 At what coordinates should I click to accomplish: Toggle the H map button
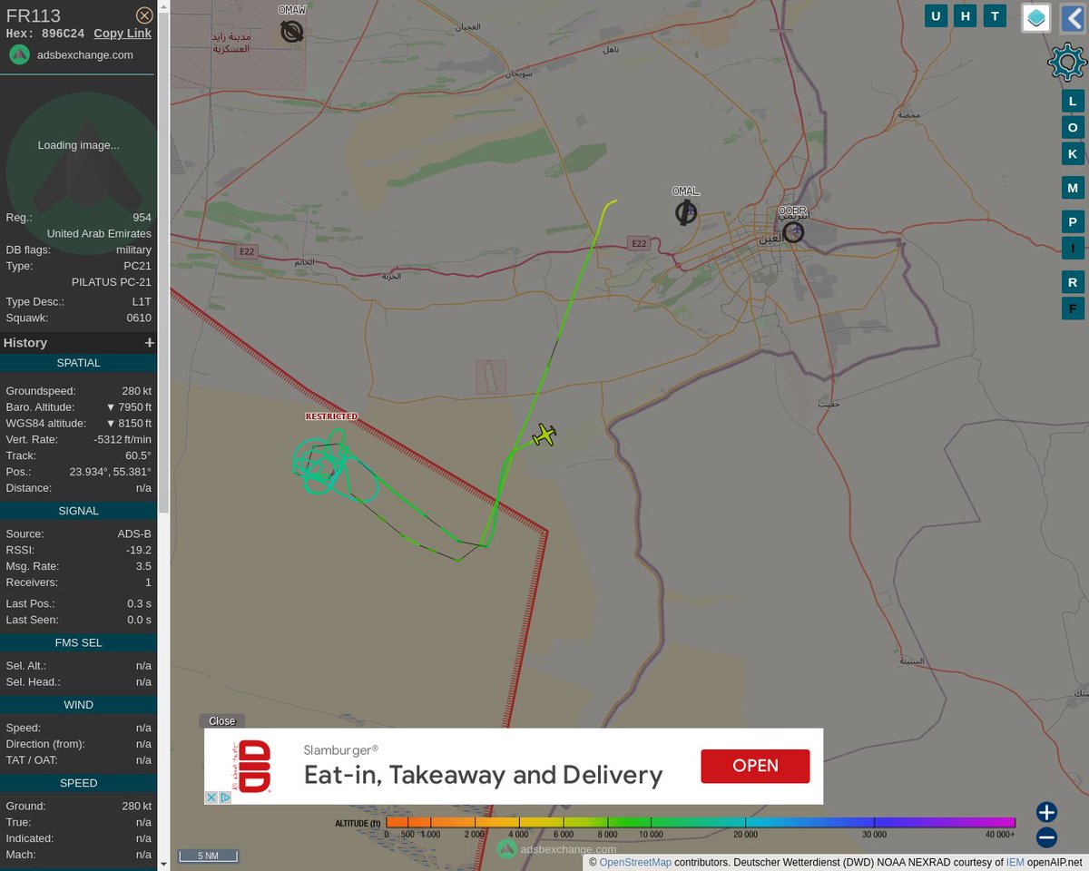coord(966,15)
